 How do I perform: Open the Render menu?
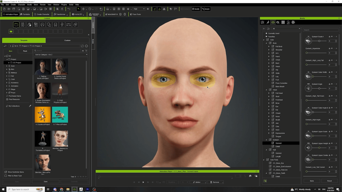(43, 5)
